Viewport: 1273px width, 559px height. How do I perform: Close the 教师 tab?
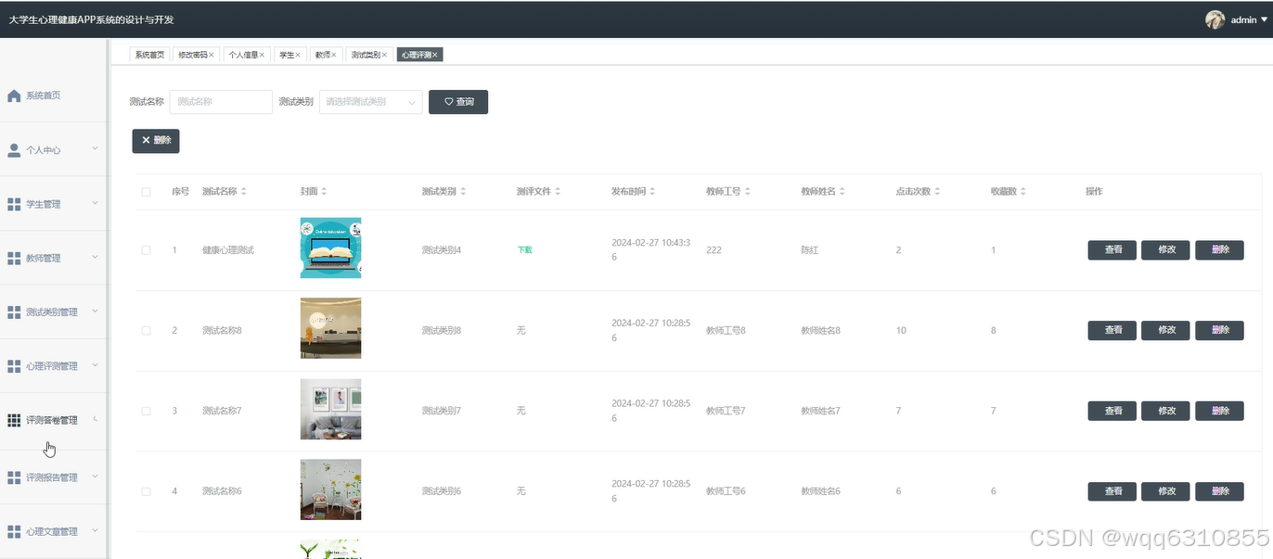[334, 55]
